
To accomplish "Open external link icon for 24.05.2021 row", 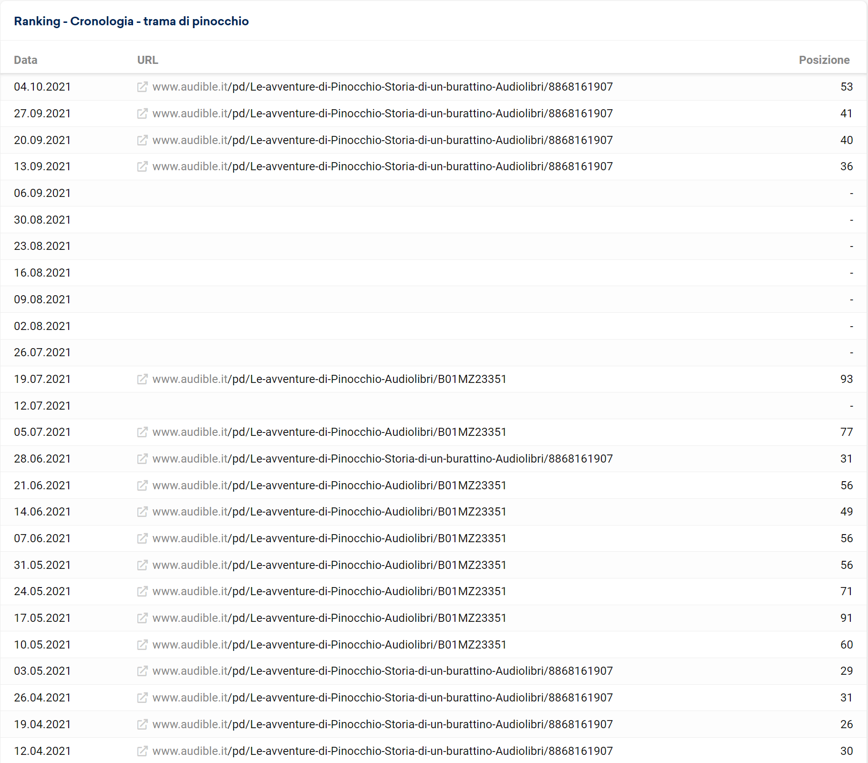I will (142, 591).
